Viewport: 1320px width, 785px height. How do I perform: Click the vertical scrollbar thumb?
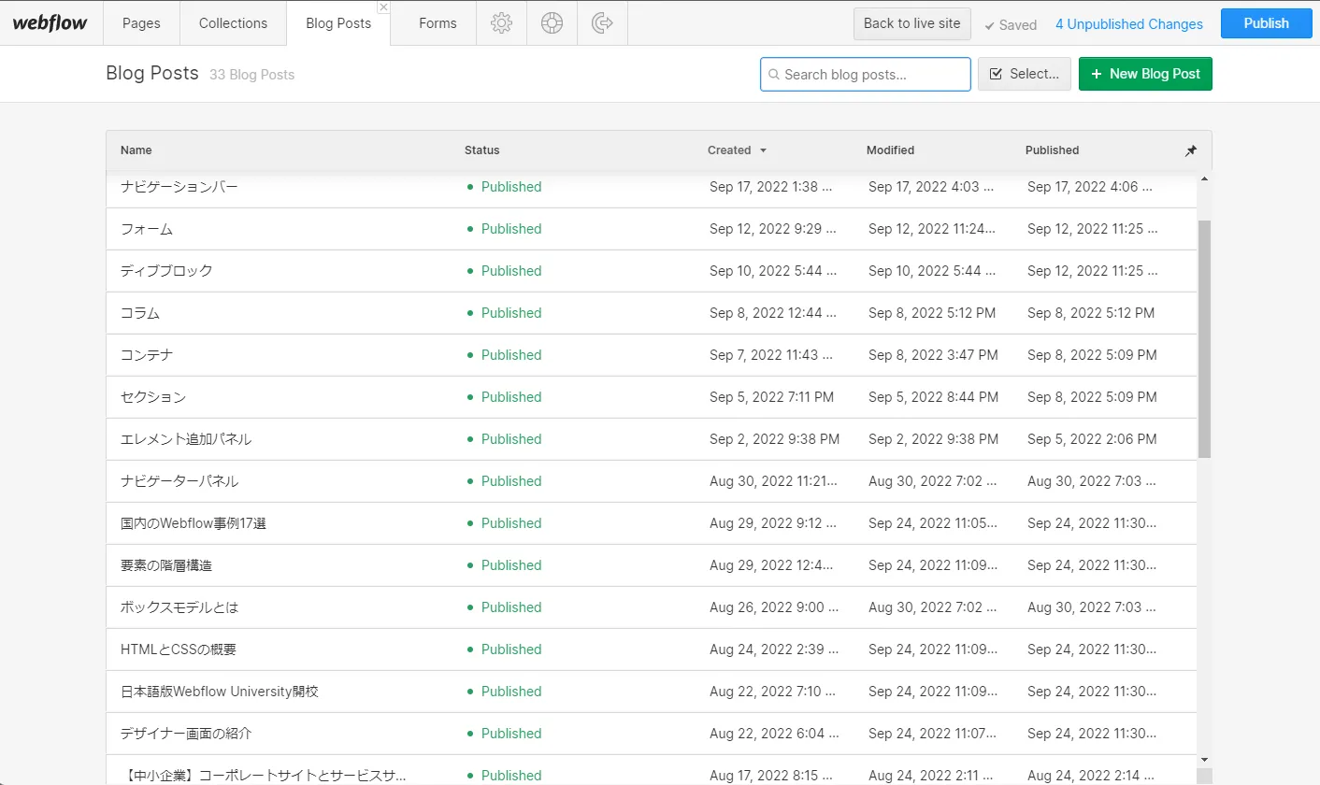coord(1204,336)
